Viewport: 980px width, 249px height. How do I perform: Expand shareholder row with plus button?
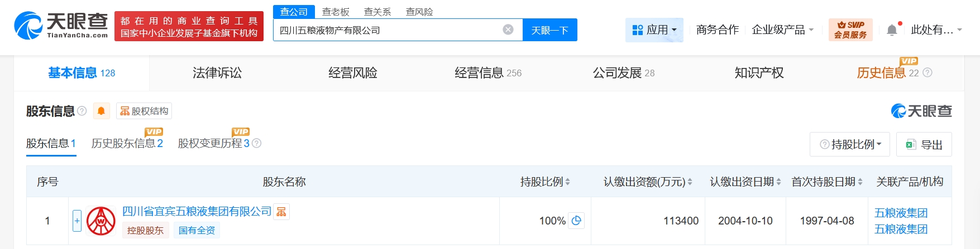pyautogui.click(x=77, y=221)
